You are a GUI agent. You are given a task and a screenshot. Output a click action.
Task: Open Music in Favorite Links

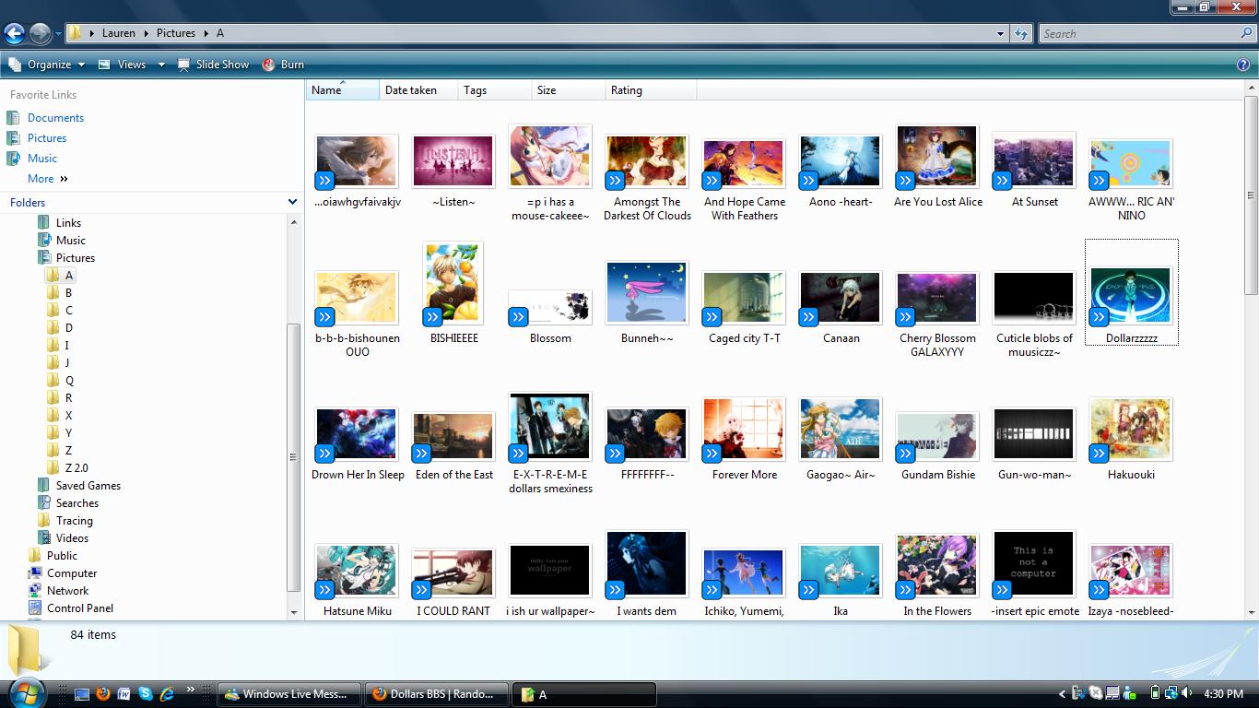tap(42, 159)
